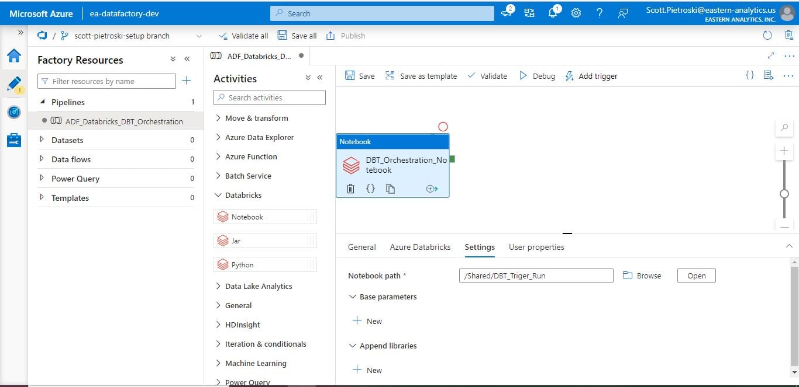The width and height of the screenshot is (799, 387).
Task: Click Add trigger
Action: (x=591, y=76)
